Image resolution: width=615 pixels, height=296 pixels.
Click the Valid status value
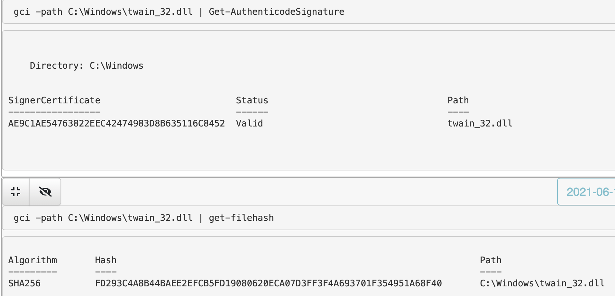[x=249, y=124]
